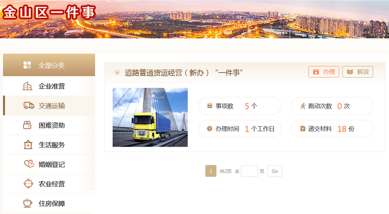Click the 农业经营 circular icon
This screenshot has height=214, width=389.
coord(28,183)
